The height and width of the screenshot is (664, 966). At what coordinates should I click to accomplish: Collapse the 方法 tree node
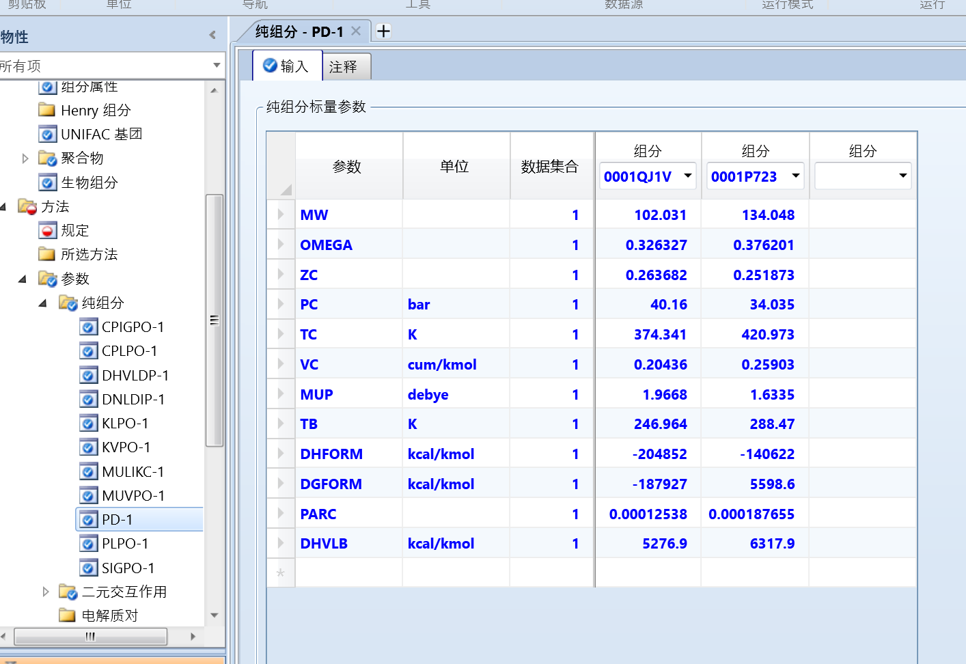click(4, 206)
